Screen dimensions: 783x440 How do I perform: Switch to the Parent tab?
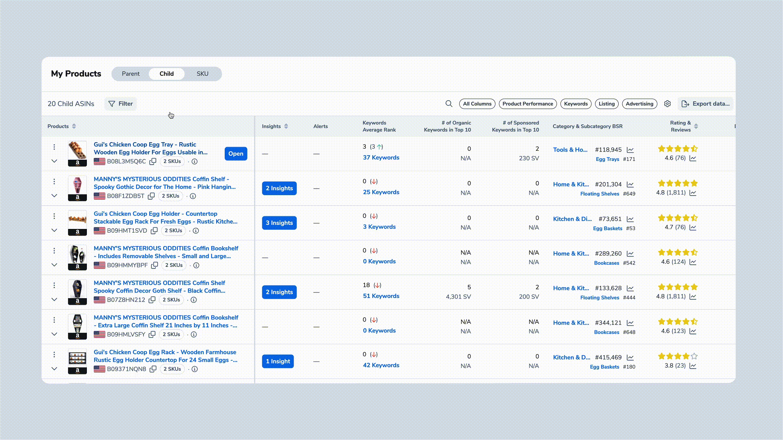click(x=130, y=74)
